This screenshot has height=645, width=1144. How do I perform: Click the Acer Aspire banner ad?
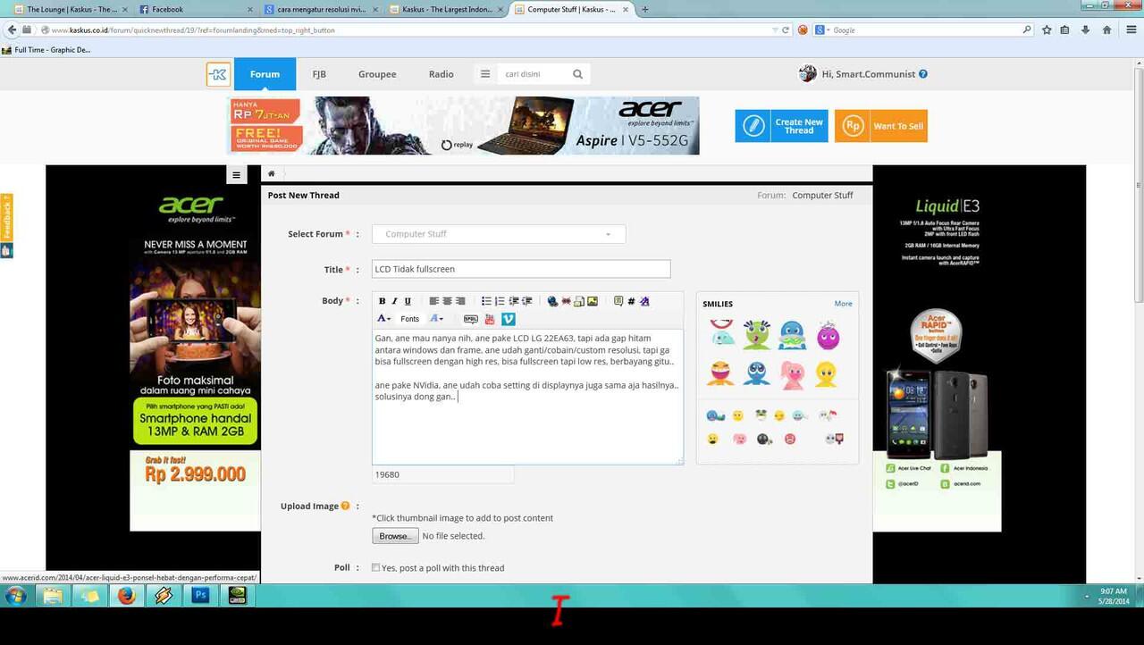(x=463, y=126)
